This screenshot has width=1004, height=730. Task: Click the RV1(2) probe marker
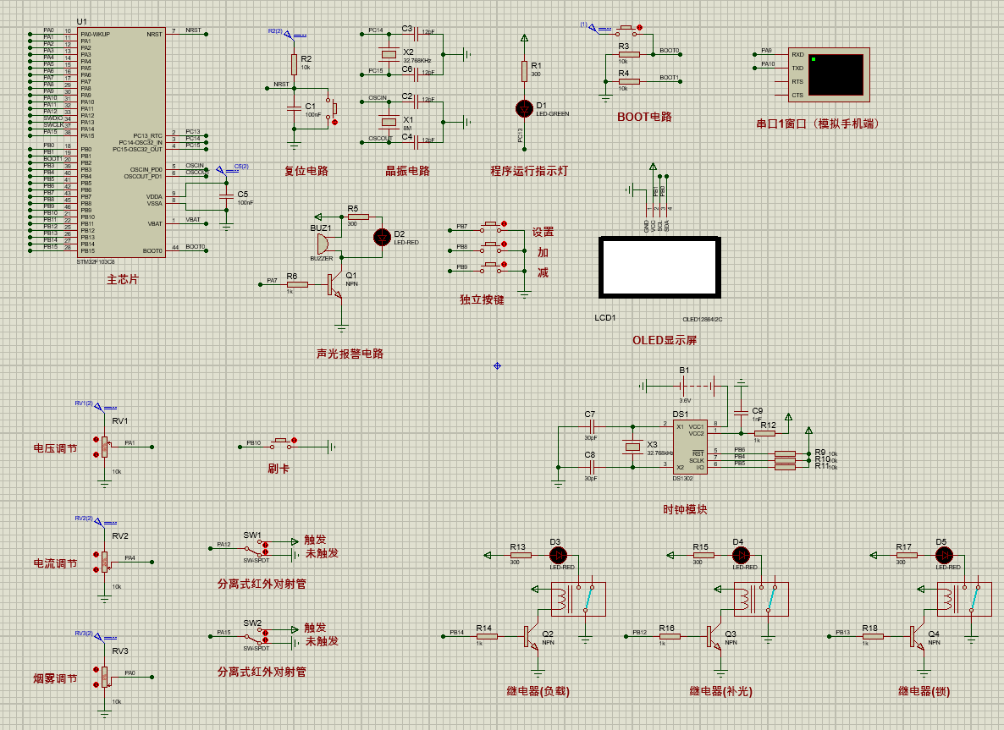tap(99, 407)
